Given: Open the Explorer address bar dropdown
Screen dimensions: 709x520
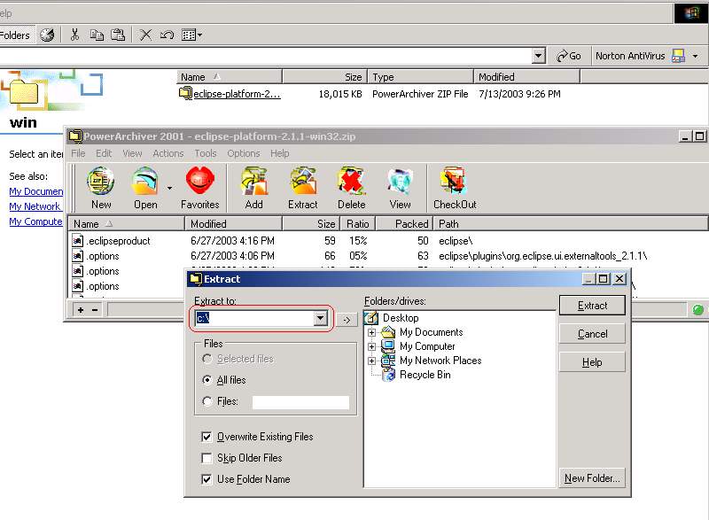Looking at the screenshot, I should click(x=538, y=56).
